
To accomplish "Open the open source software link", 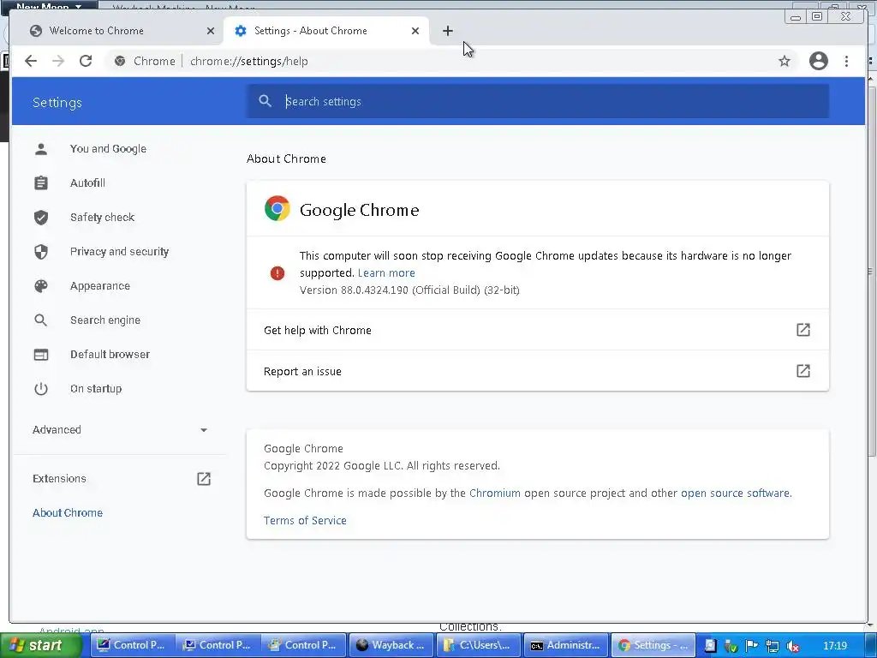I will click(x=735, y=493).
